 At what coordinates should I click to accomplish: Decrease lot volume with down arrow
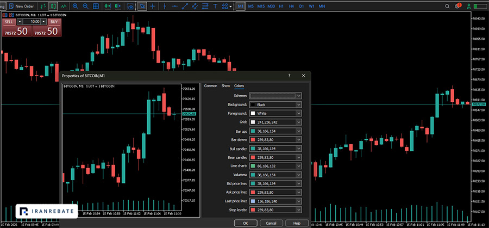(x=20, y=22)
